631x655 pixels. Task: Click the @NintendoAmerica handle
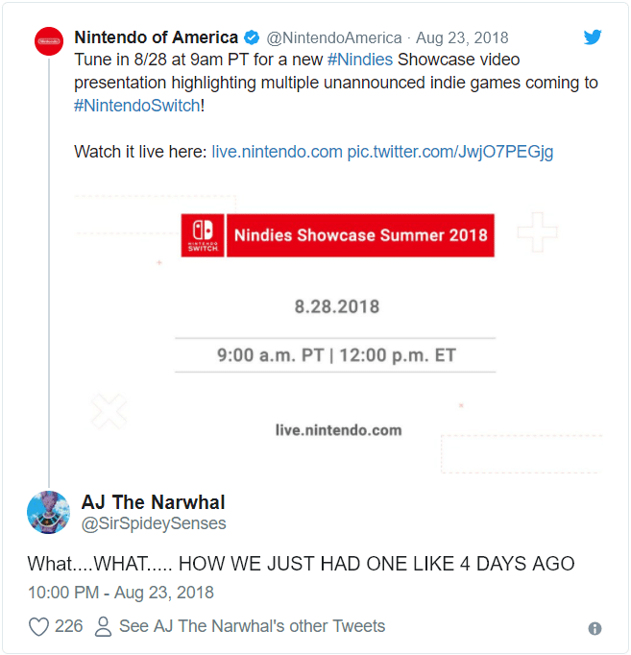click(333, 38)
